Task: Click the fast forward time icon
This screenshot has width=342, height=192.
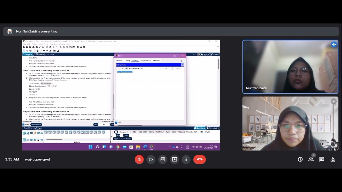Action: click(x=40, y=128)
